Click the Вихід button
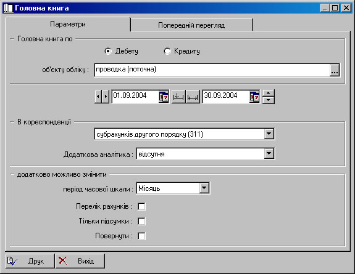The image size is (355, 274). (80, 261)
